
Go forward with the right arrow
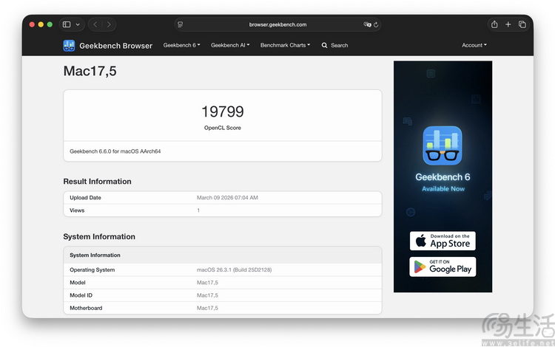tap(109, 24)
